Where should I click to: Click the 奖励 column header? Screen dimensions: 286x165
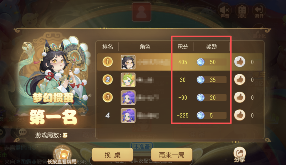pyautogui.click(x=211, y=47)
